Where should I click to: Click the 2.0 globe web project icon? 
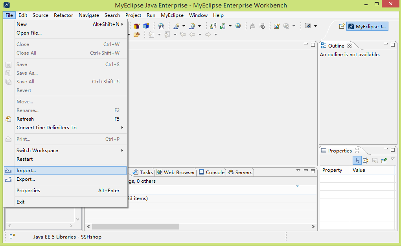pos(161,26)
